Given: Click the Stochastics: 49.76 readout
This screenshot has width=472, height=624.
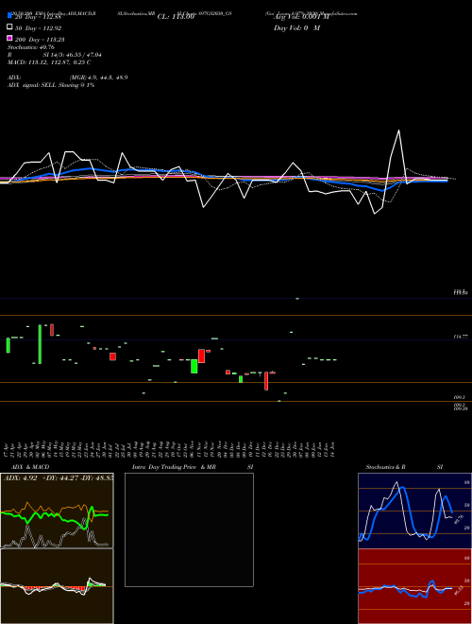Looking at the screenshot, I should click(x=30, y=47).
